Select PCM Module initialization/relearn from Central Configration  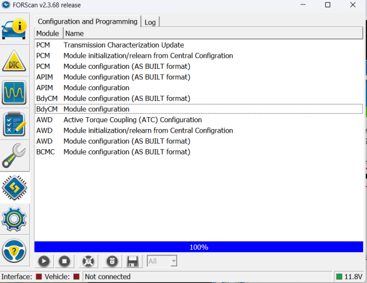(x=199, y=56)
